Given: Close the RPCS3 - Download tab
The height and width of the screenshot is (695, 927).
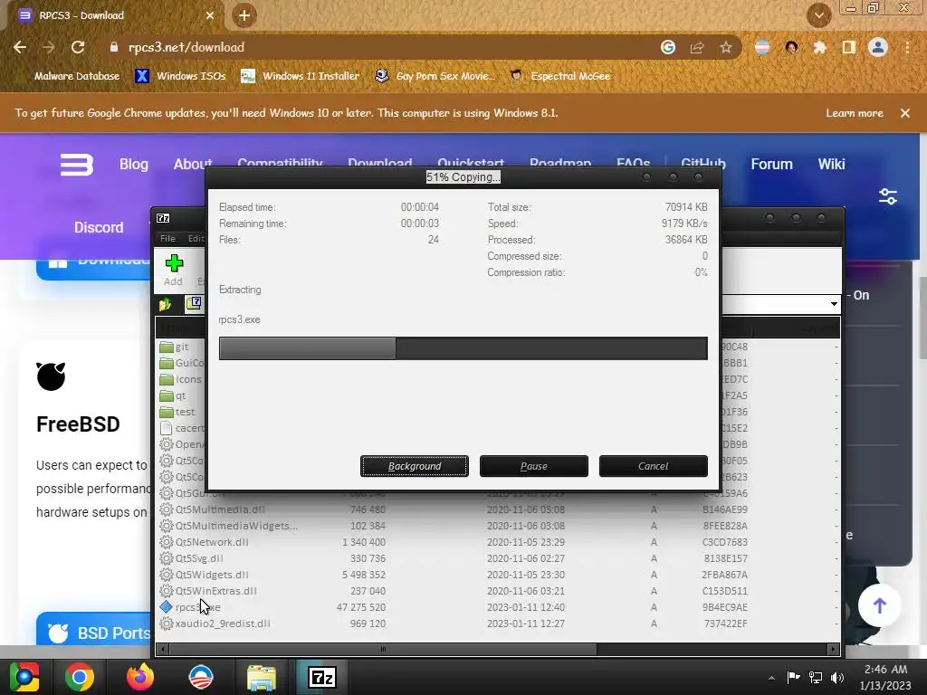Looking at the screenshot, I should click(x=210, y=15).
